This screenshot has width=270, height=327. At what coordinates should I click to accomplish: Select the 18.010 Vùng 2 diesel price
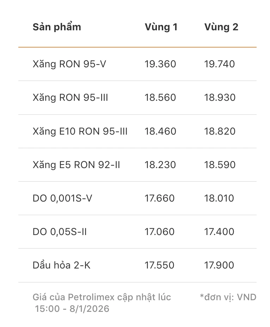click(x=219, y=198)
